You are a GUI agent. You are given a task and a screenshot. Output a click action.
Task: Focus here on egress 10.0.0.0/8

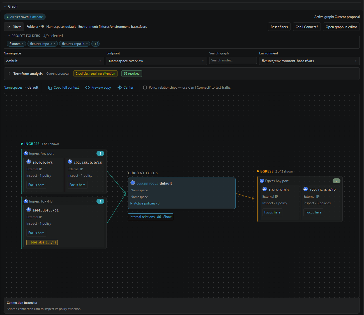tap(272, 212)
